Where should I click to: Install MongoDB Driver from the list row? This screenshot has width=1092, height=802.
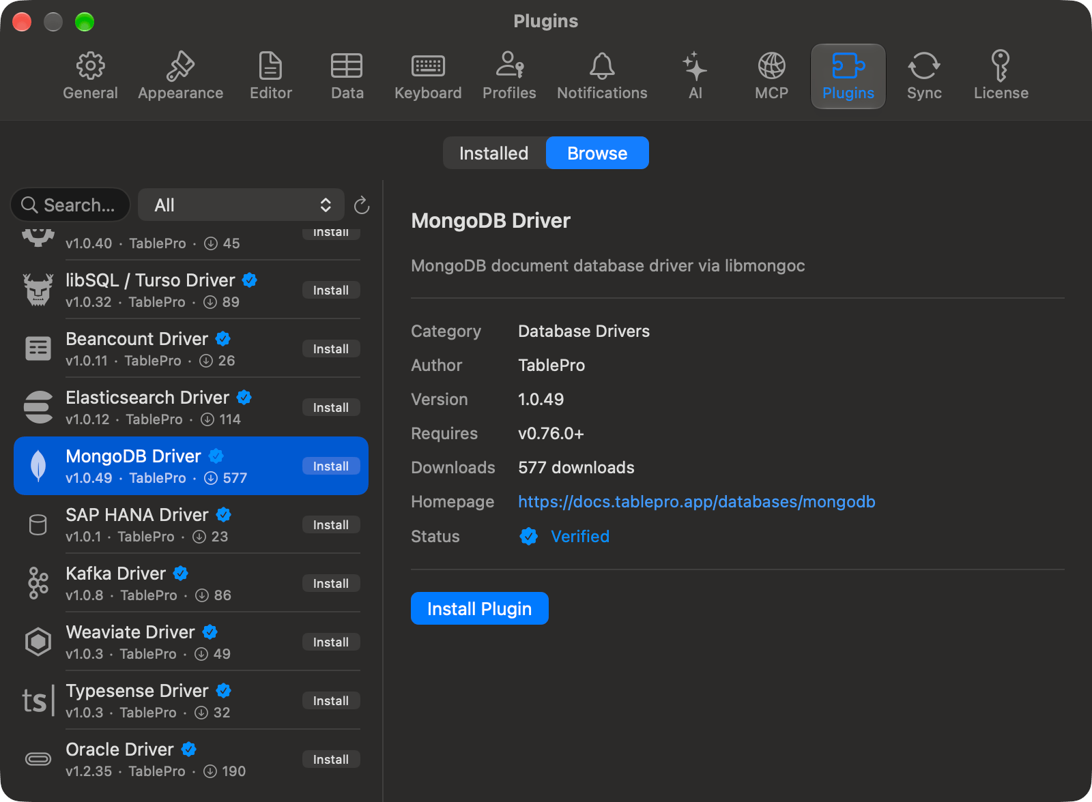coord(331,466)
